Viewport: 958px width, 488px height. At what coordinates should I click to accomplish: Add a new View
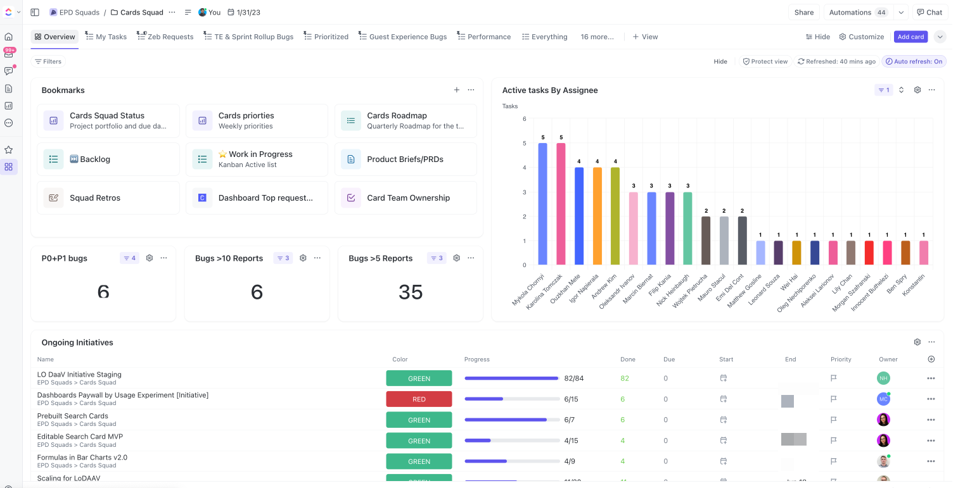(646, 37)
